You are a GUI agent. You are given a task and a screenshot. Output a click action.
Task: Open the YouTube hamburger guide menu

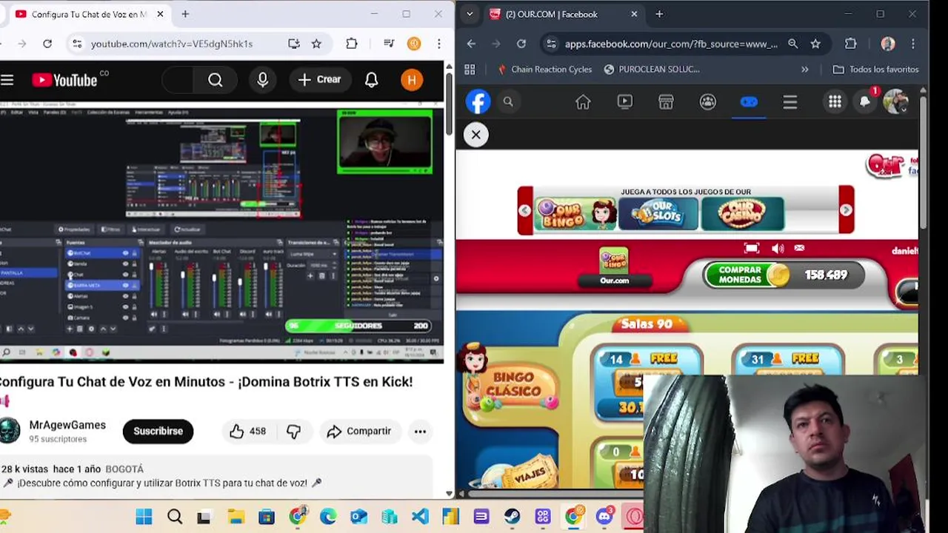pyautogui.click(x=7, y=80)
